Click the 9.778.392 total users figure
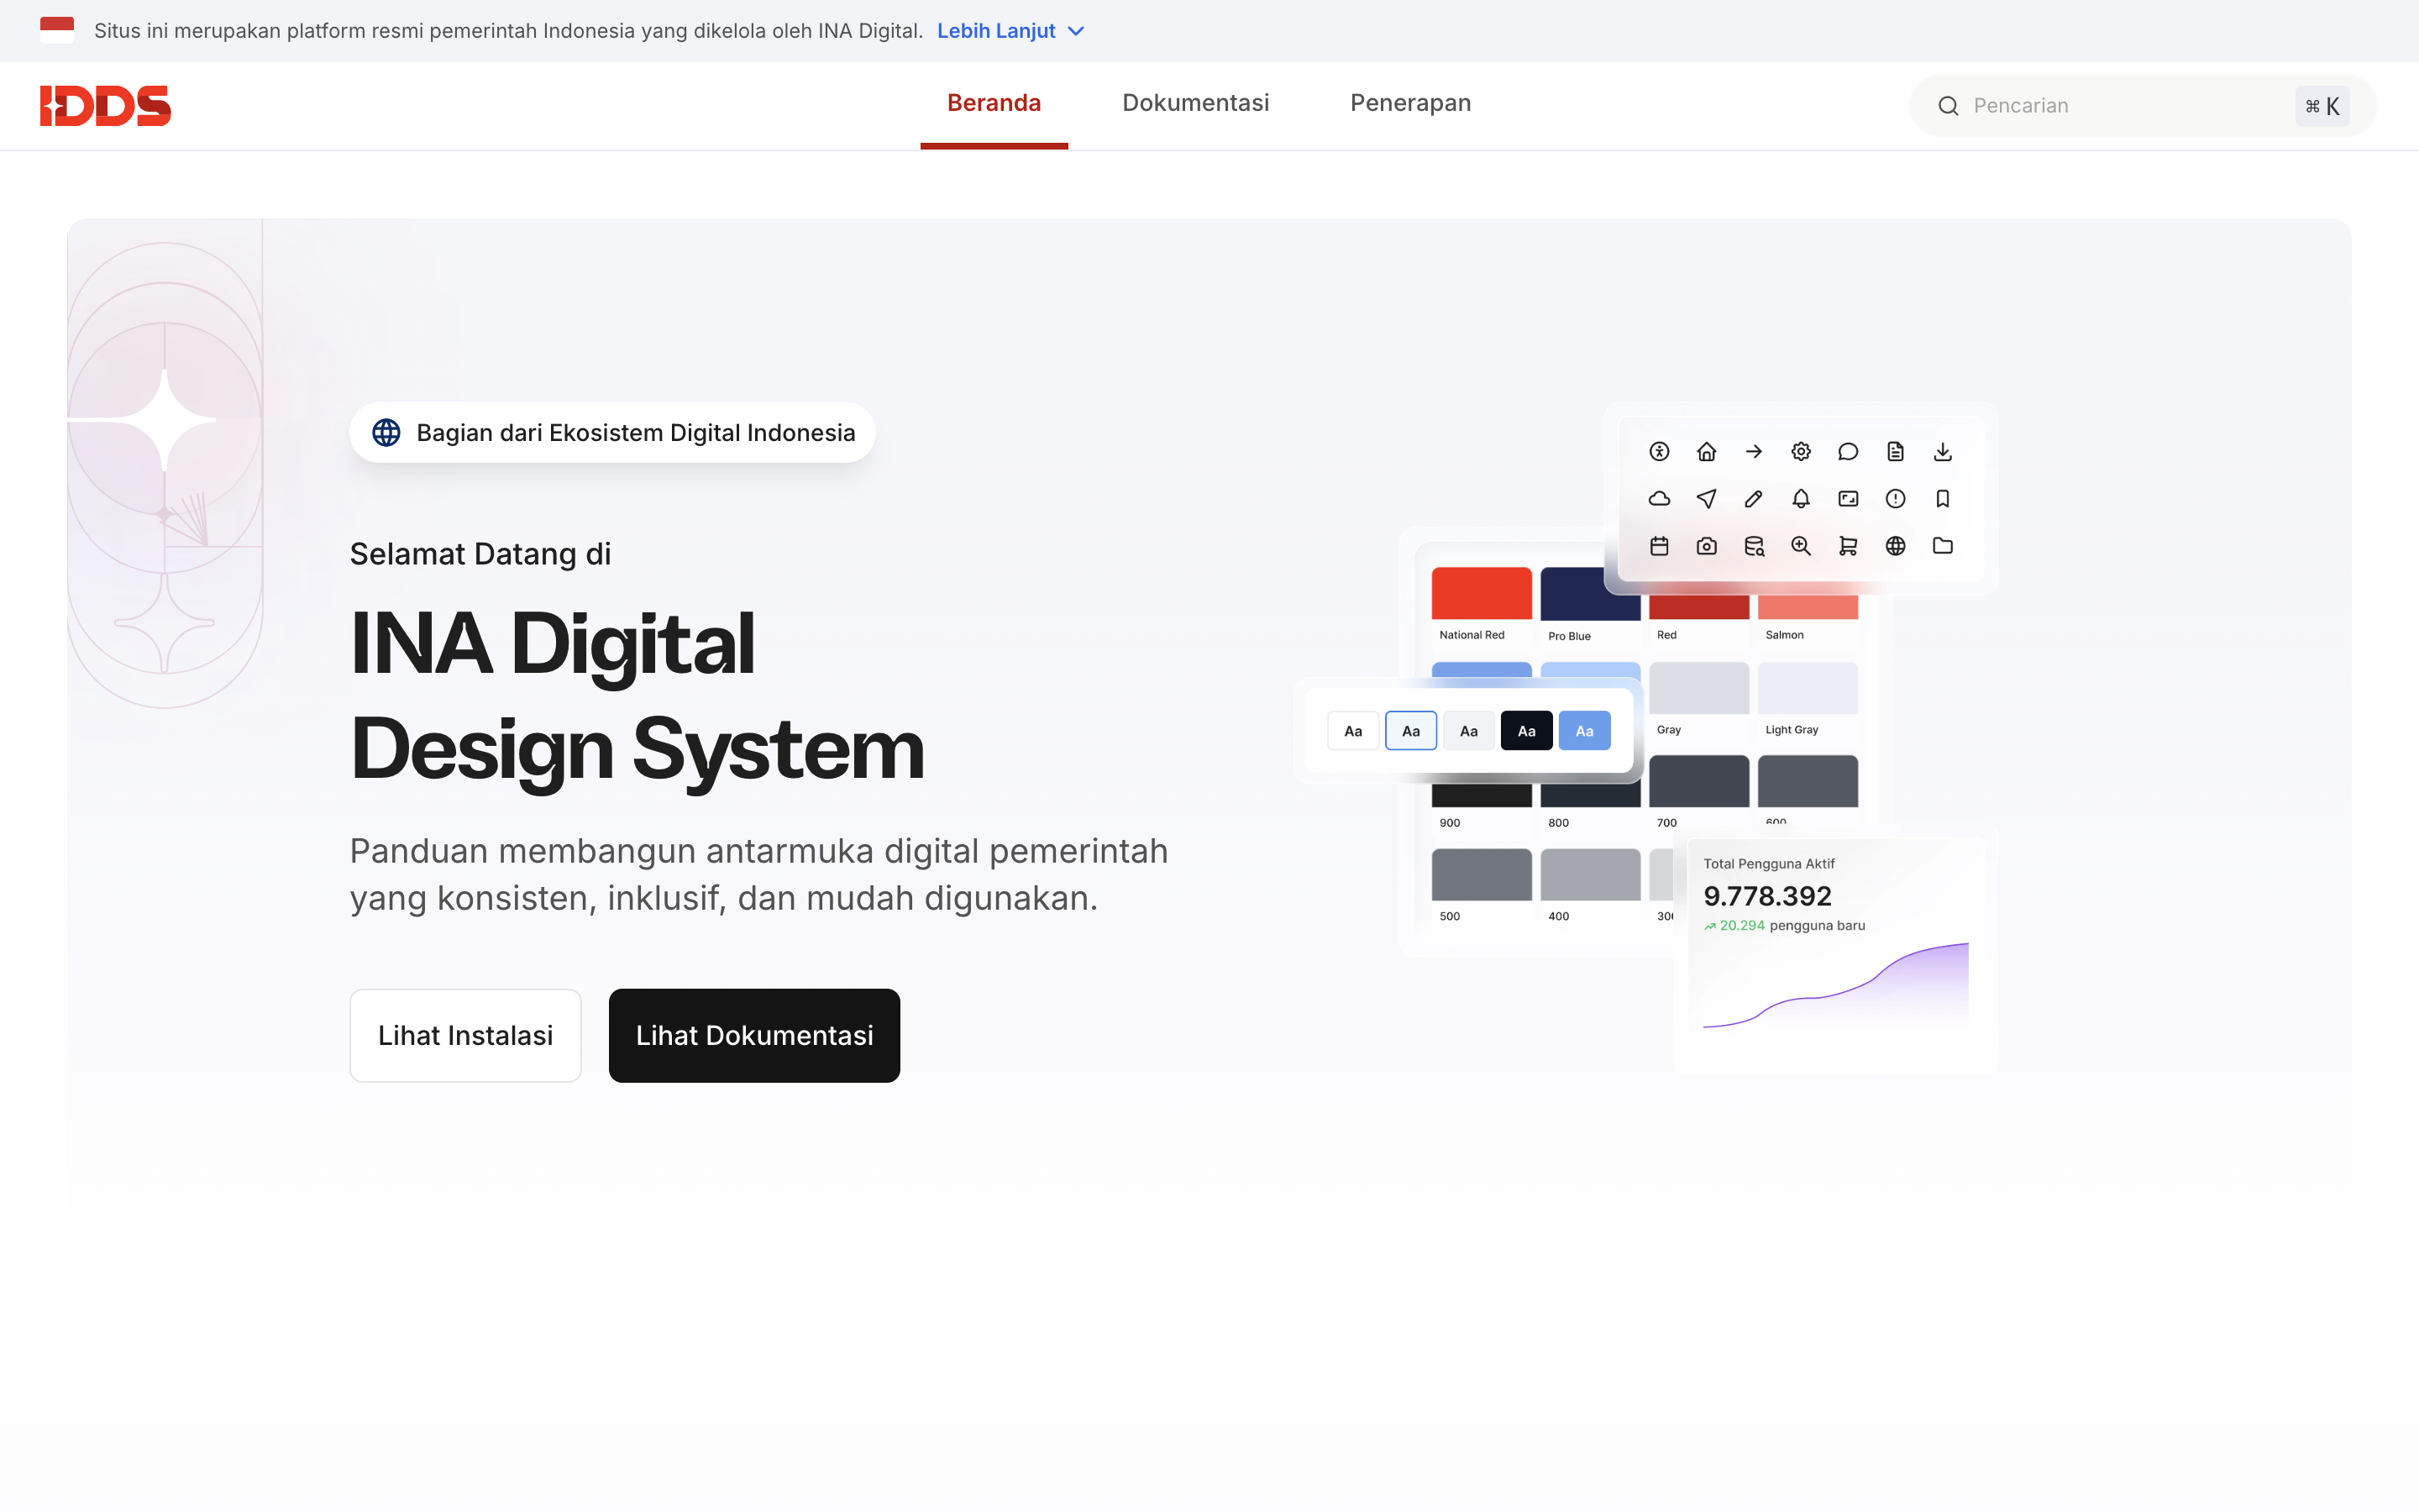Screen dimensions: 2419x1512 pos(1767,896)
